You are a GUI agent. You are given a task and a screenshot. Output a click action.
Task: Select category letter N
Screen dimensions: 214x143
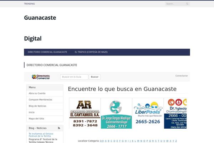141,141
